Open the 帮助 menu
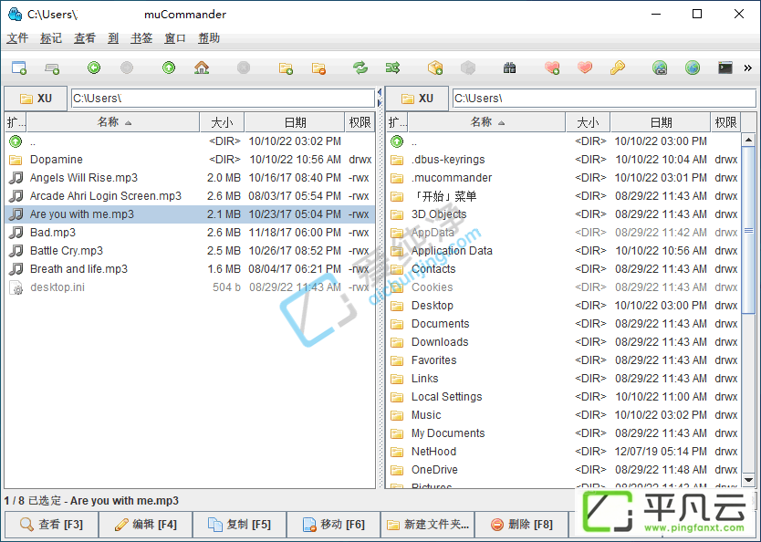The image size is (761, 542). [x=209, y=37]
